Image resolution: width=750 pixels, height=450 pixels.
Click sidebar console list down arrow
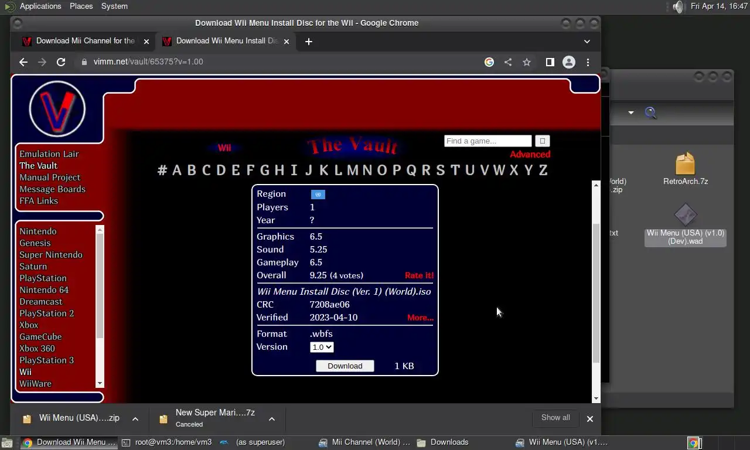(x=100, y=383)
